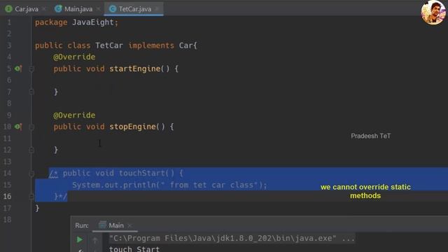Viewport: 448px width, 252px height.
Task: Close the TetCar.java tab
Action: (x=157, y=9)
